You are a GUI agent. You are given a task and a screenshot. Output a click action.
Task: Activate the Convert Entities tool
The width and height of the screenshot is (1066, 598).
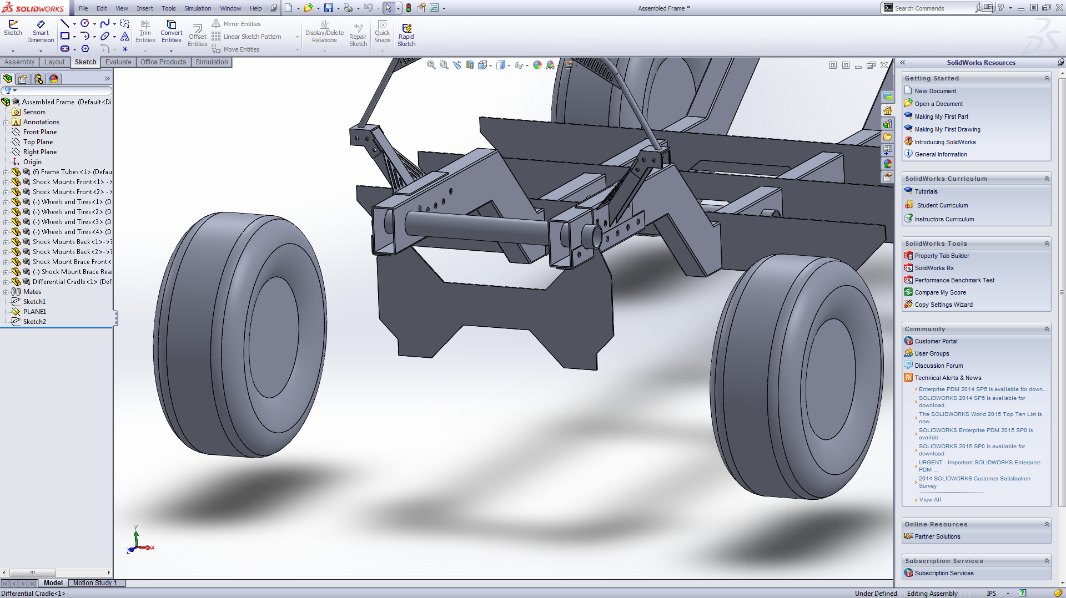point(171,31)
